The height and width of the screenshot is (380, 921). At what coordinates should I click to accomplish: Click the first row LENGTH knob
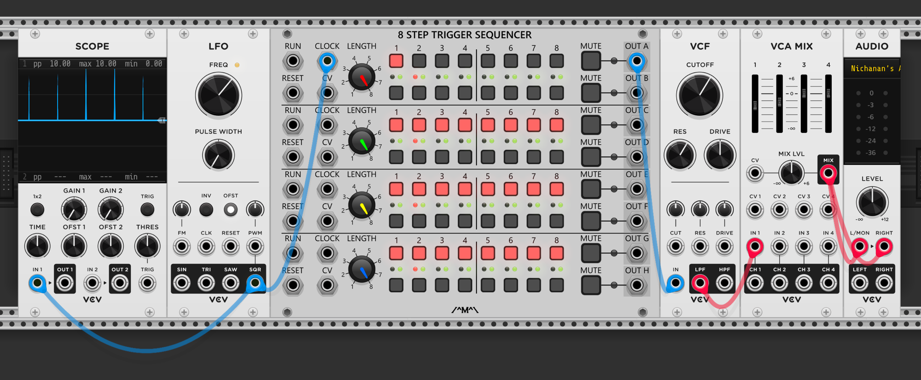point(361,77)
